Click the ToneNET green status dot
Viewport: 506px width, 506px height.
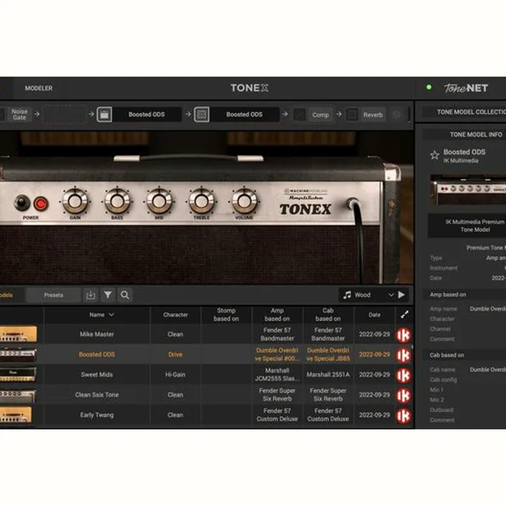(x=429, y=87)
